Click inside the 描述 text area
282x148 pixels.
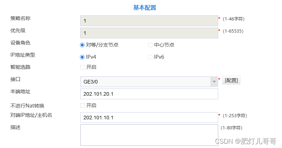click(x=149, y=135)
